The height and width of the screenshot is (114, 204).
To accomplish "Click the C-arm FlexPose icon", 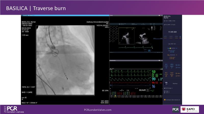I will [167, 83].
